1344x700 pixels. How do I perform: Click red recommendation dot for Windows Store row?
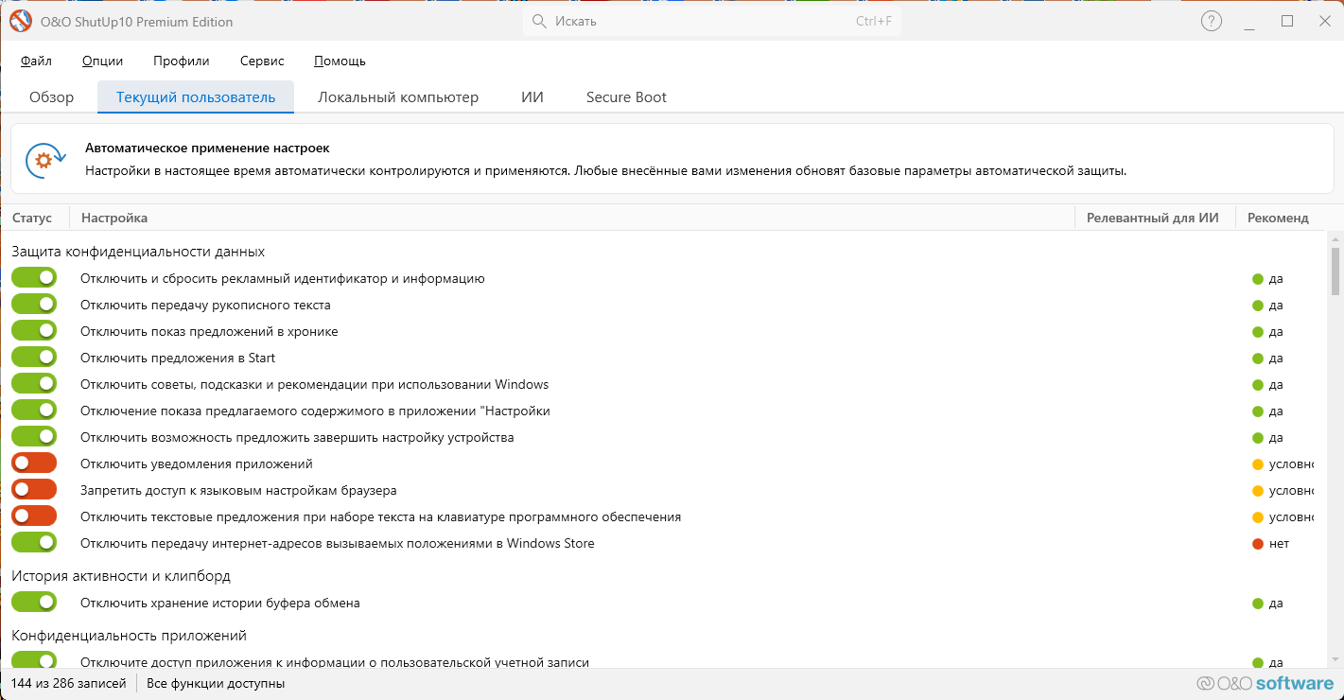(1258, 544)
